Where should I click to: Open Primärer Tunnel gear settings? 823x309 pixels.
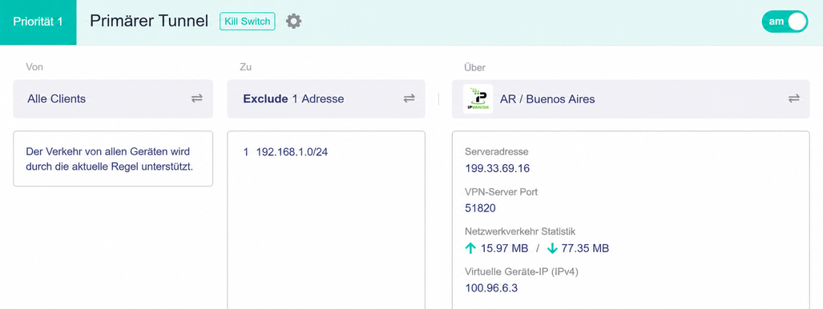[293, 22]
